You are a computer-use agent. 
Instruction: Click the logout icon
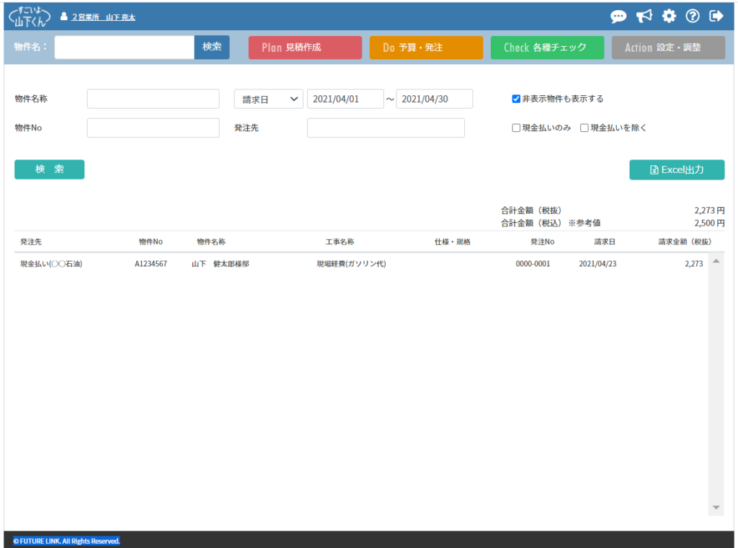tap(716, 16)
